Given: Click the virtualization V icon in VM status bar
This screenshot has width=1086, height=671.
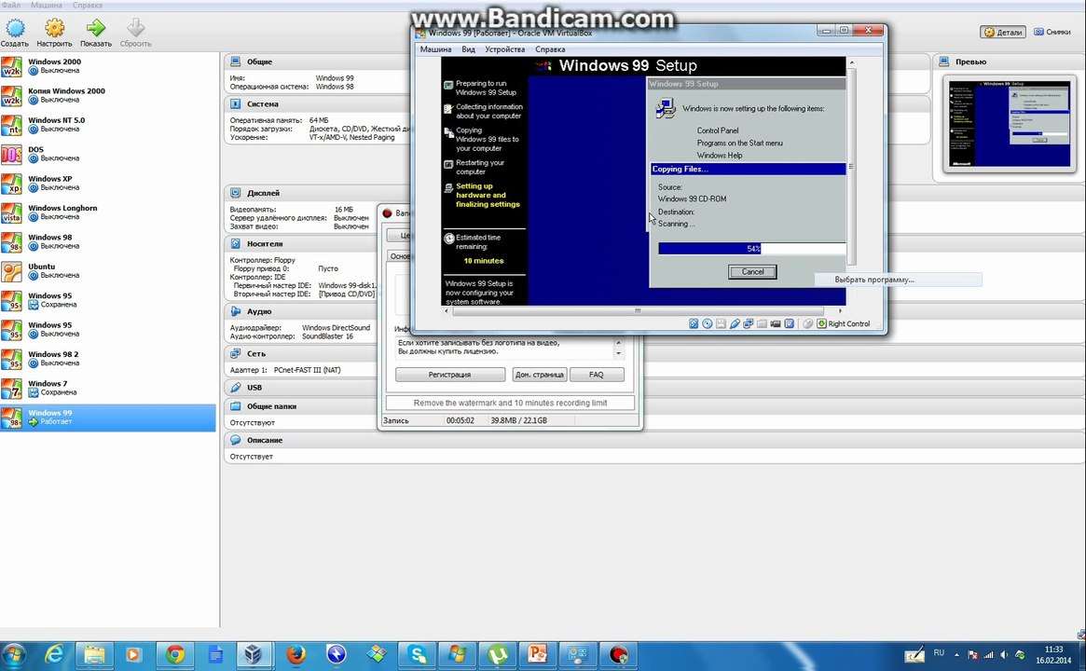Looking at the screenshot, I should [x=790, y=323].
